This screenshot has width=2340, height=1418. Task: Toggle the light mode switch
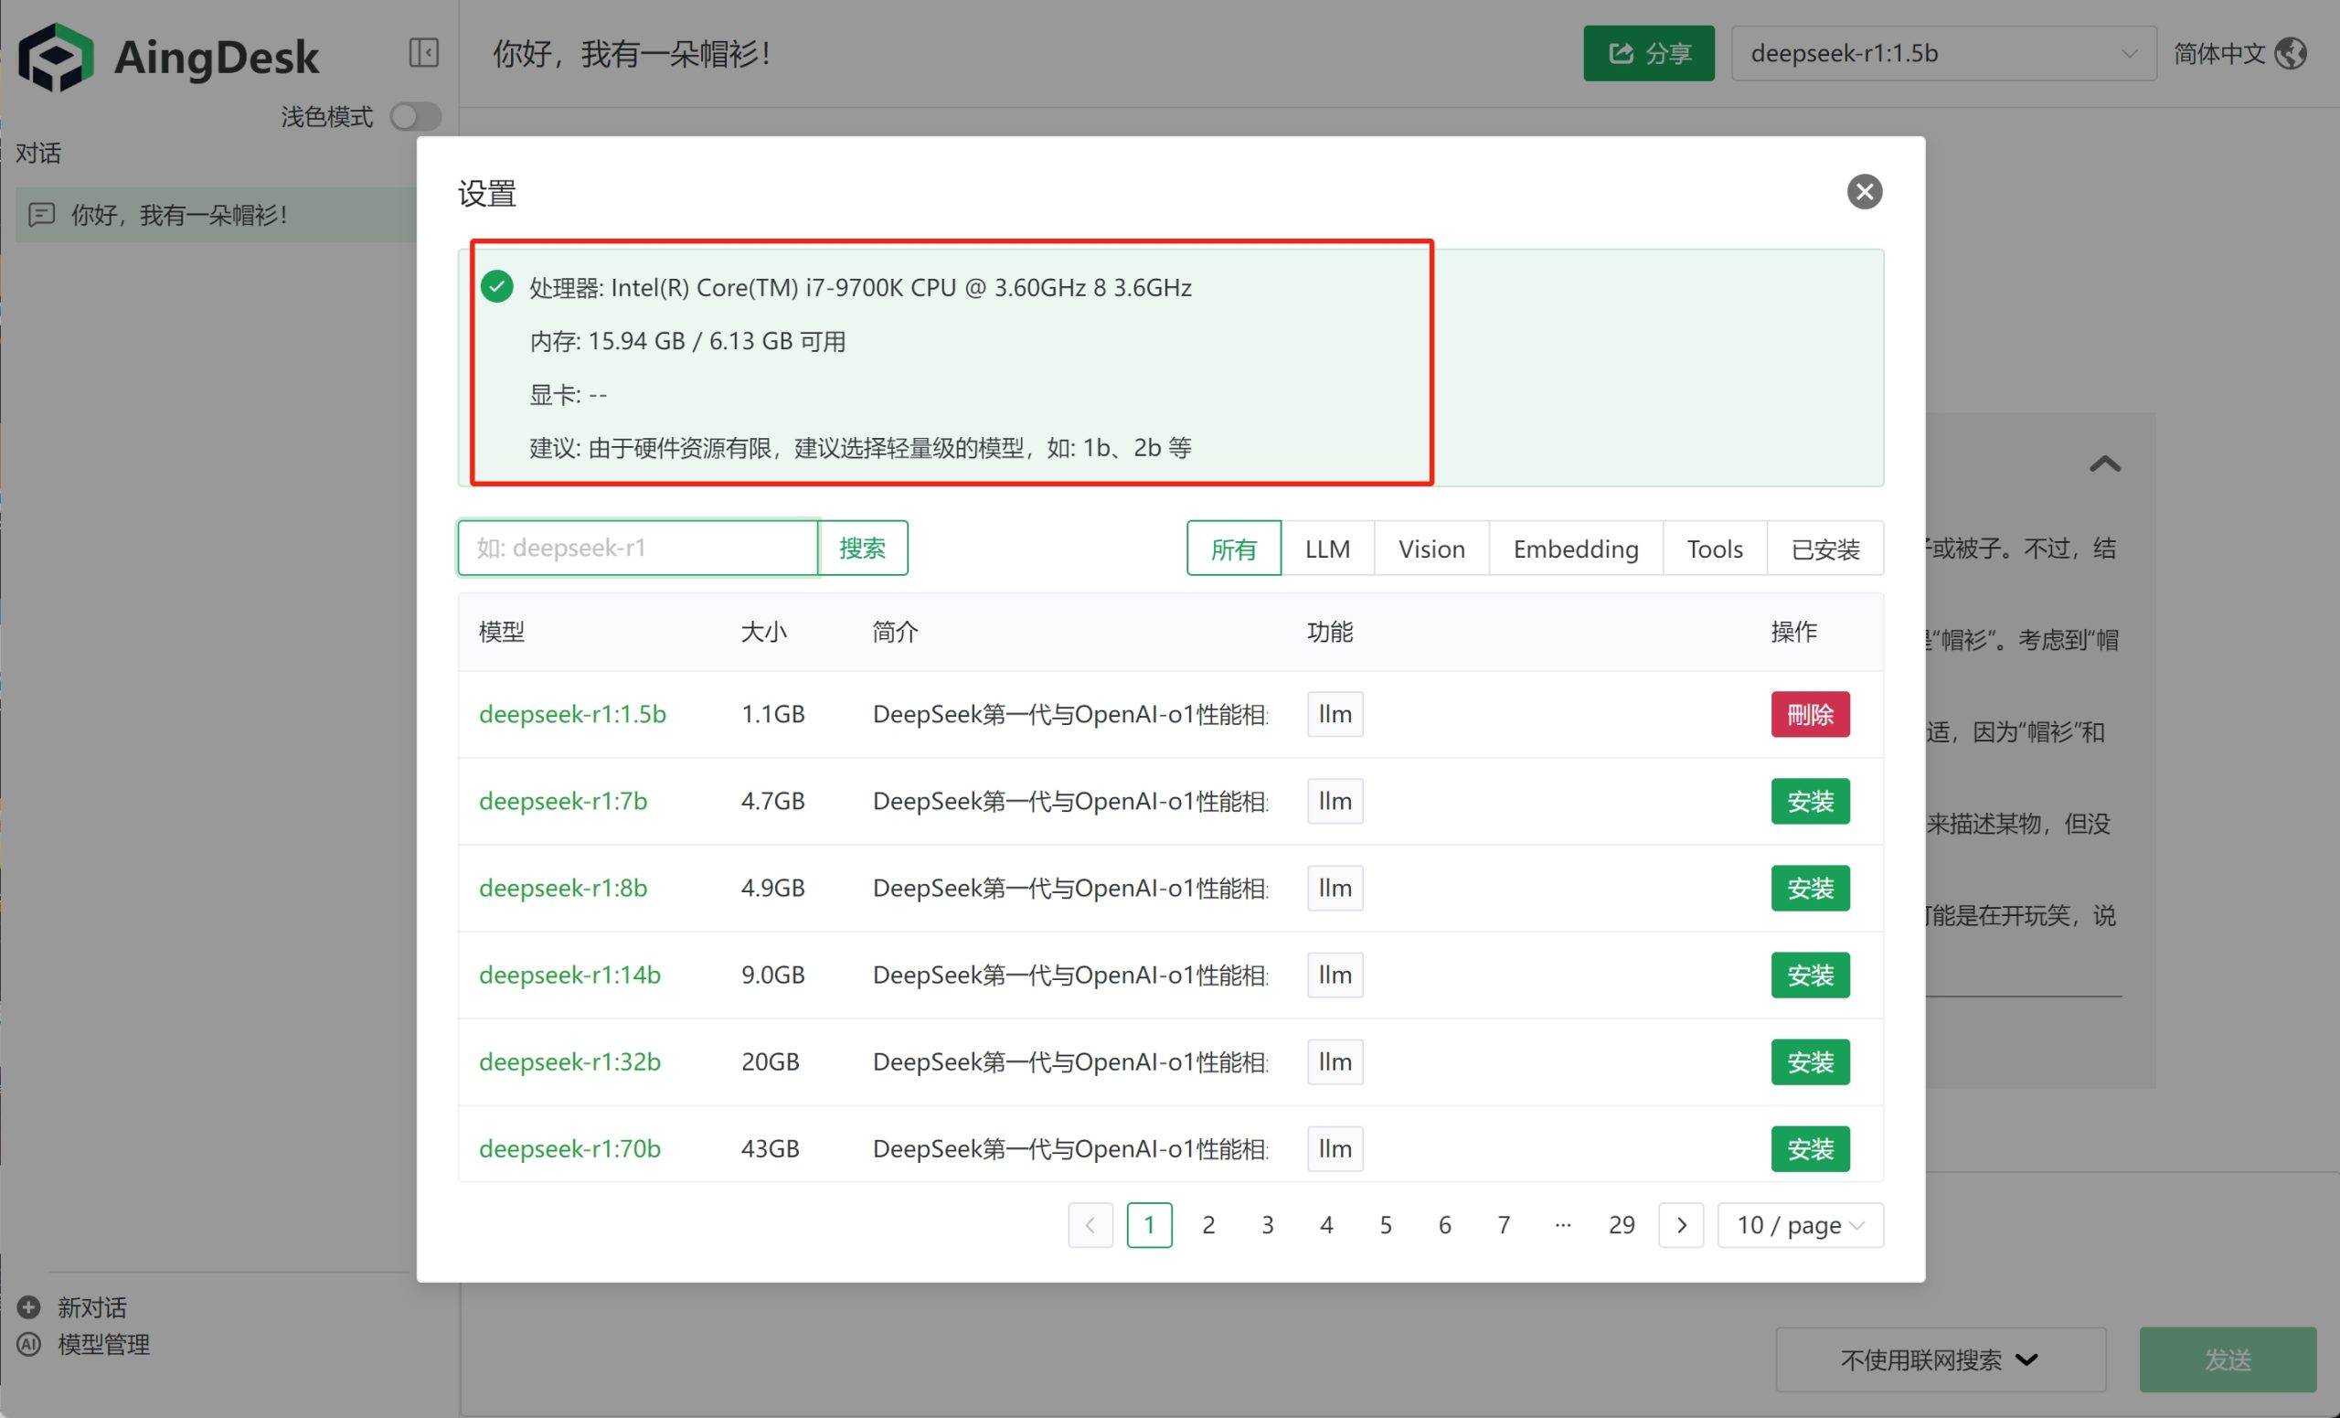416,117
